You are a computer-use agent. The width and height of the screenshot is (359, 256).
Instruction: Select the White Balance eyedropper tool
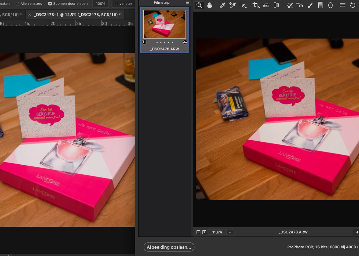222,5
